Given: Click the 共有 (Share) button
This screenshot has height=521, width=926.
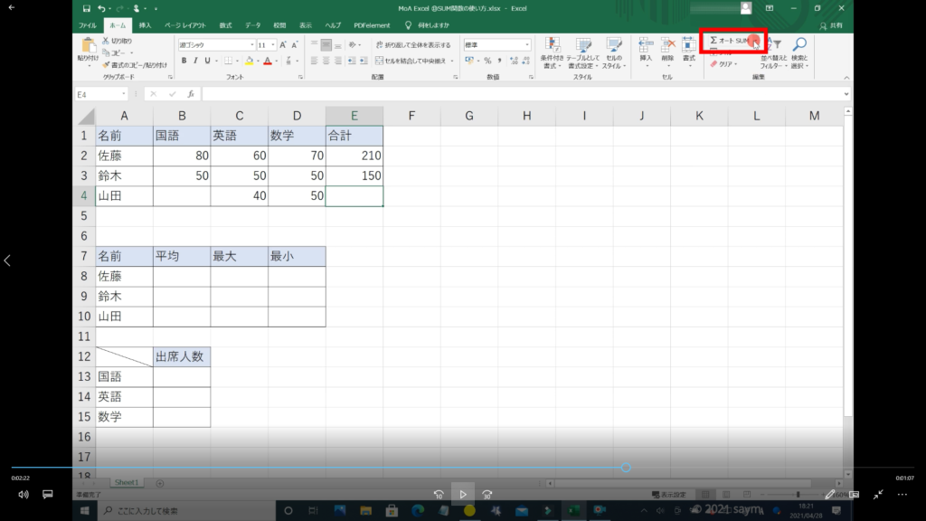Looking at the screenshot, I should point(835,26).
